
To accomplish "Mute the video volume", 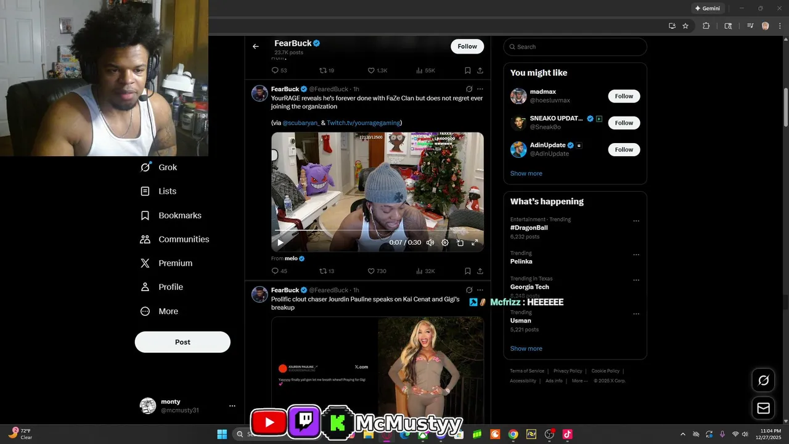I will click(430, 242).
